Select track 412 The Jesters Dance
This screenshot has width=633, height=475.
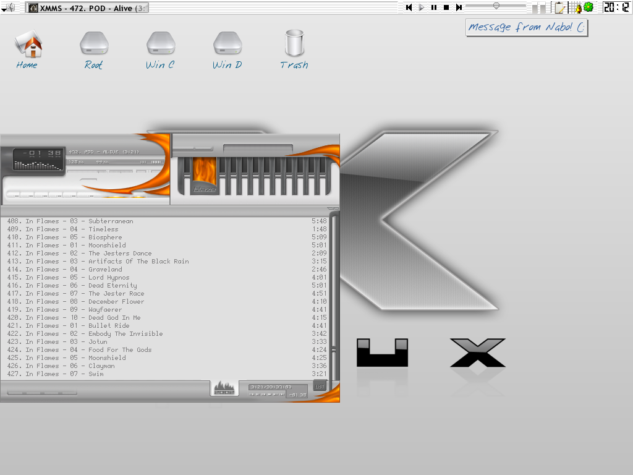(x=167, y=253)
